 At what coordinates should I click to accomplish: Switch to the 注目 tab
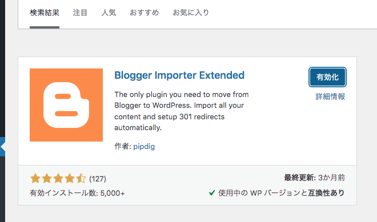pos(80,13)
